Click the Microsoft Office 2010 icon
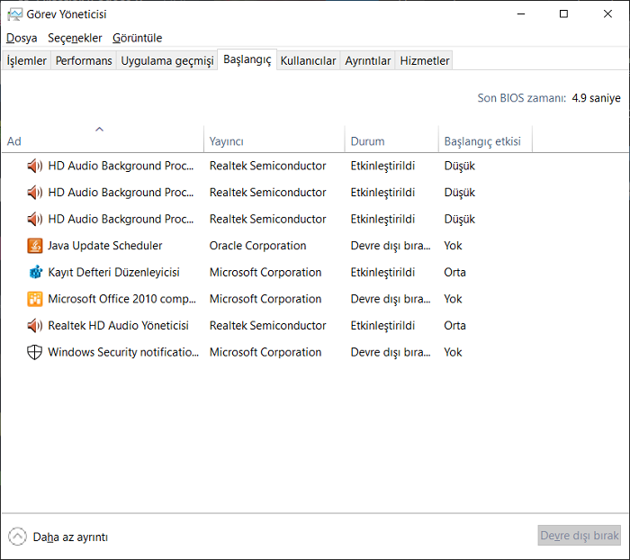Image resolution: width=630 pixels, height=560 pixels. [35, 299]
